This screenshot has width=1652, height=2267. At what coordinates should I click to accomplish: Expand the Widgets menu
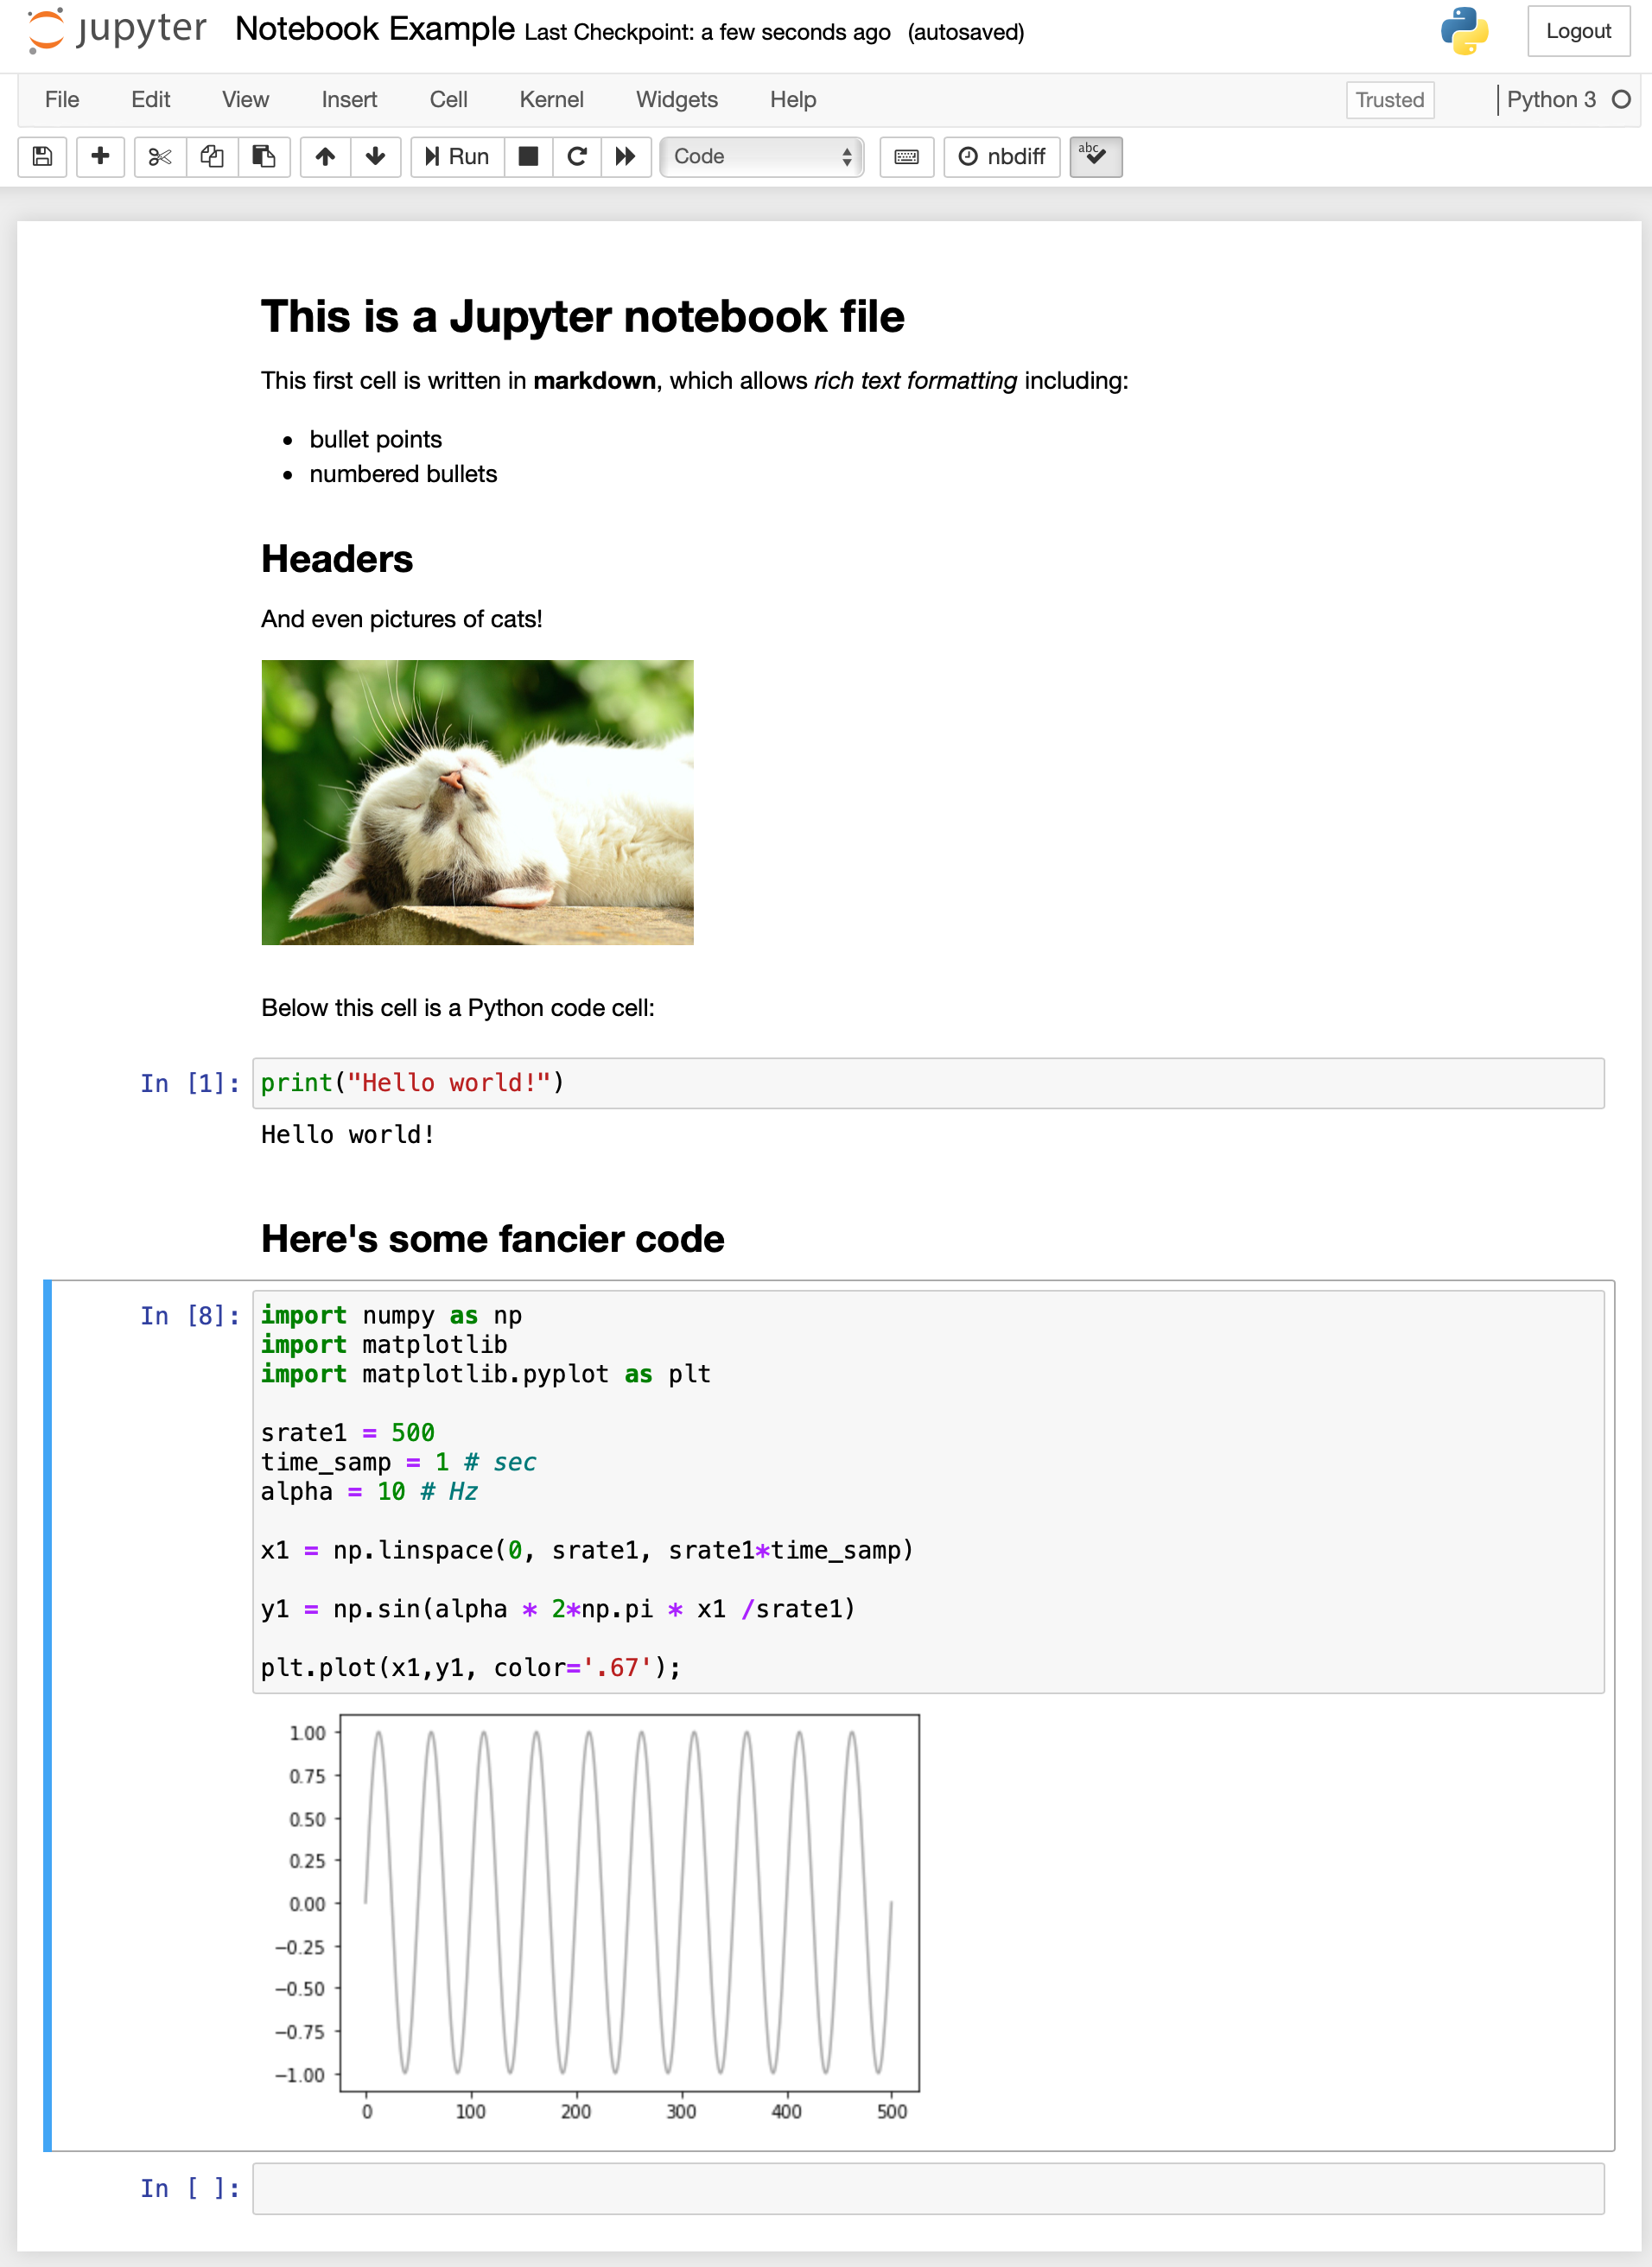[676, 100]
